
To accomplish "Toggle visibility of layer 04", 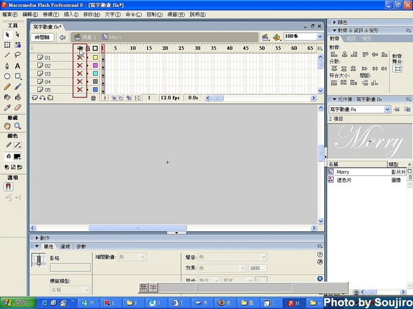I will pos(80,82).
